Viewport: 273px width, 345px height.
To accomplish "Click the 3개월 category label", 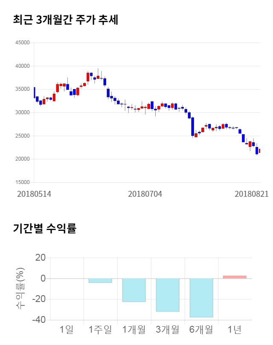I will pyautogui.click(x=168, y=329).
